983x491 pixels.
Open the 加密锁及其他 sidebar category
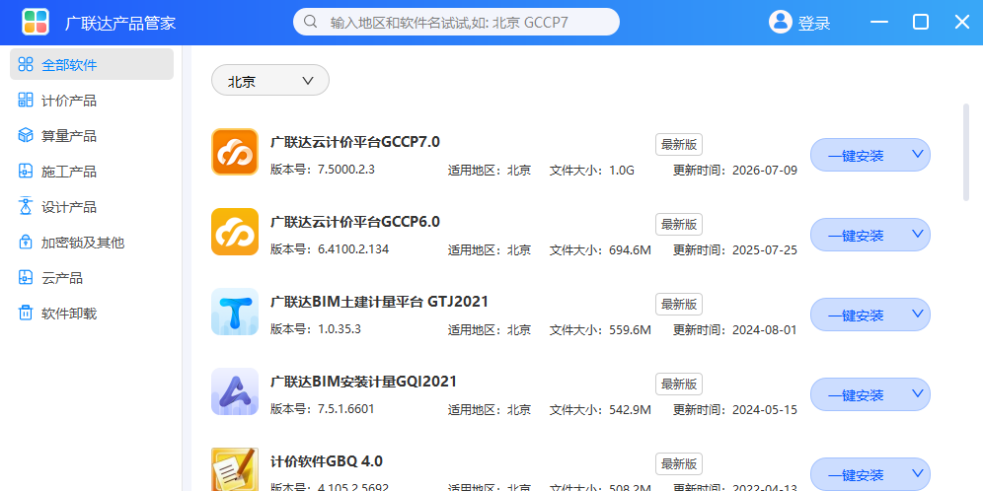pos(92,243)
